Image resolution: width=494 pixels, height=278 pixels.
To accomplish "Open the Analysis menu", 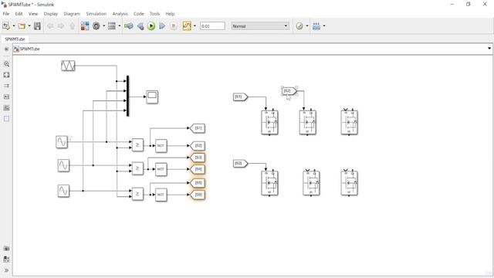I will [x=120, y=14].
